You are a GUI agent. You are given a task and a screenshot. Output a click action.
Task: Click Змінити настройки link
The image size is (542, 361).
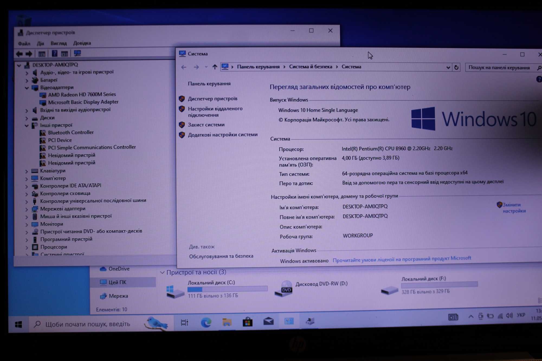click(514, 208)
